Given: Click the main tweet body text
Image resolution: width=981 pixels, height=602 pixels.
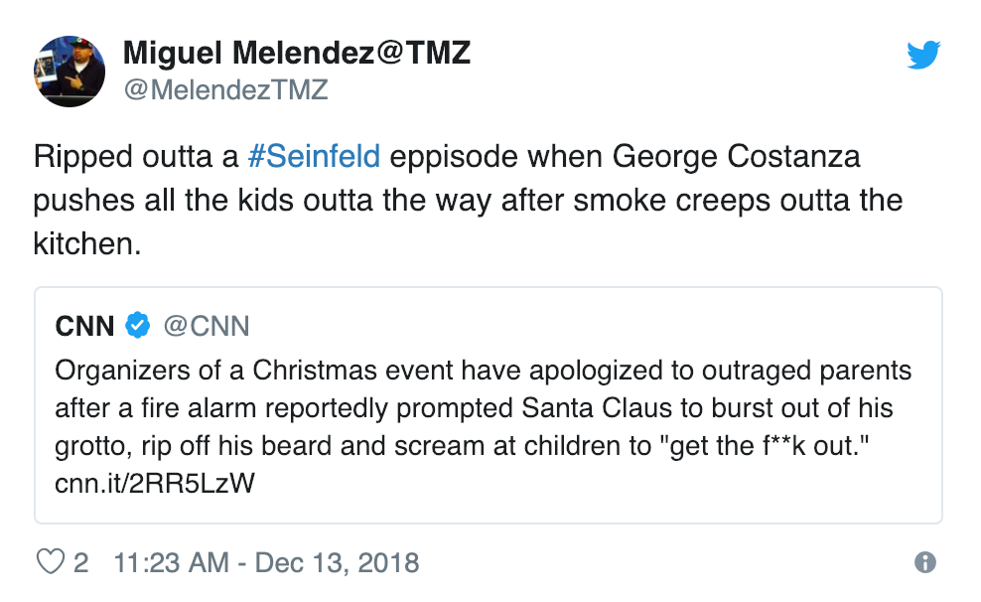Looking at the screenshot, I should 467,200.
